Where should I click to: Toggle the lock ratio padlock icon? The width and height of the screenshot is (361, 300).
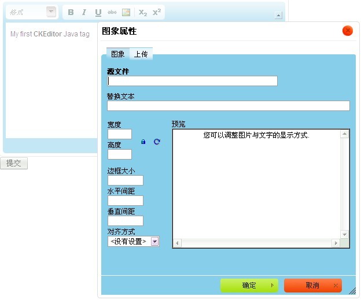point(143,142)
